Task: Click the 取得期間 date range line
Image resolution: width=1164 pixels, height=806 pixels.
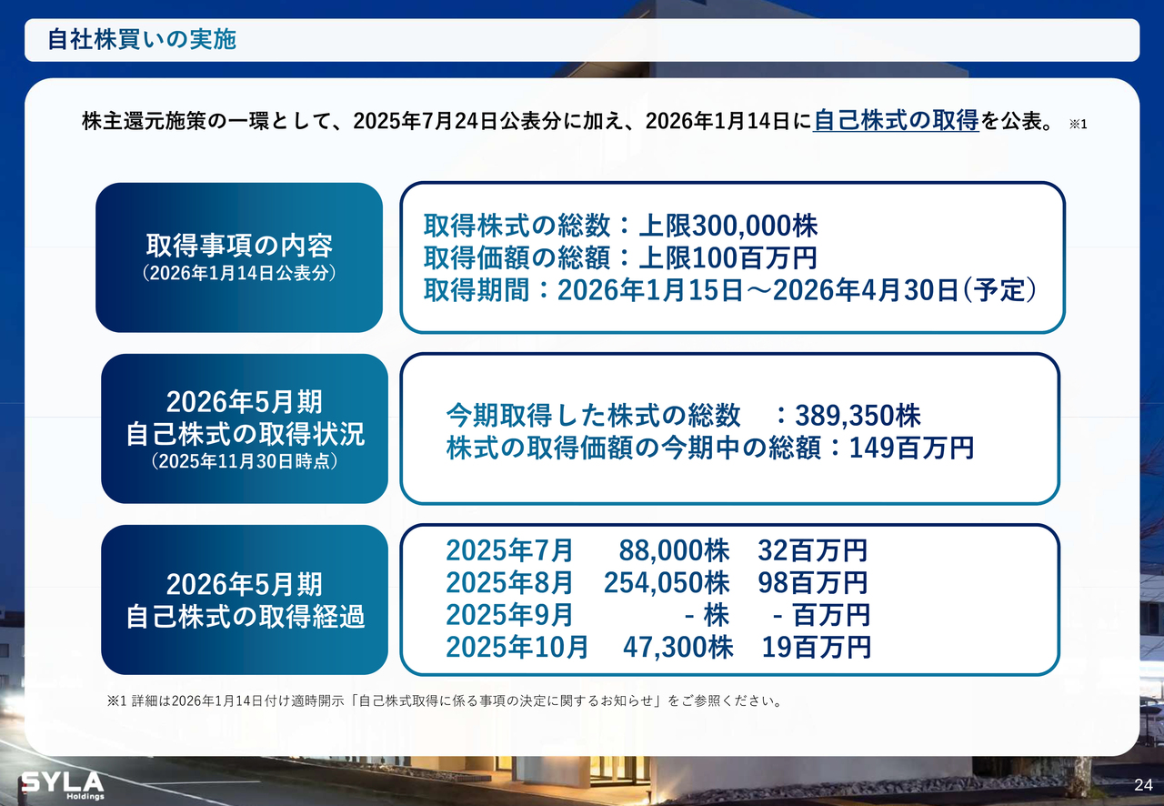Action: [730, 291]
